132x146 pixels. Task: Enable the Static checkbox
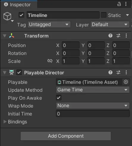click(x=104, y=15)
